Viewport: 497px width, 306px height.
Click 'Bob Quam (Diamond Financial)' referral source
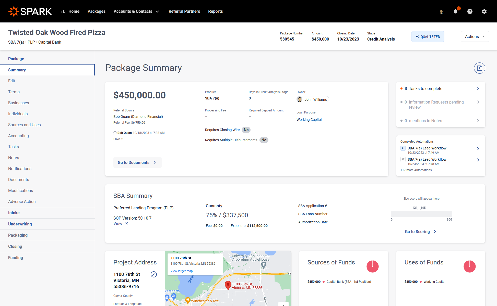[x=138, y=117]
